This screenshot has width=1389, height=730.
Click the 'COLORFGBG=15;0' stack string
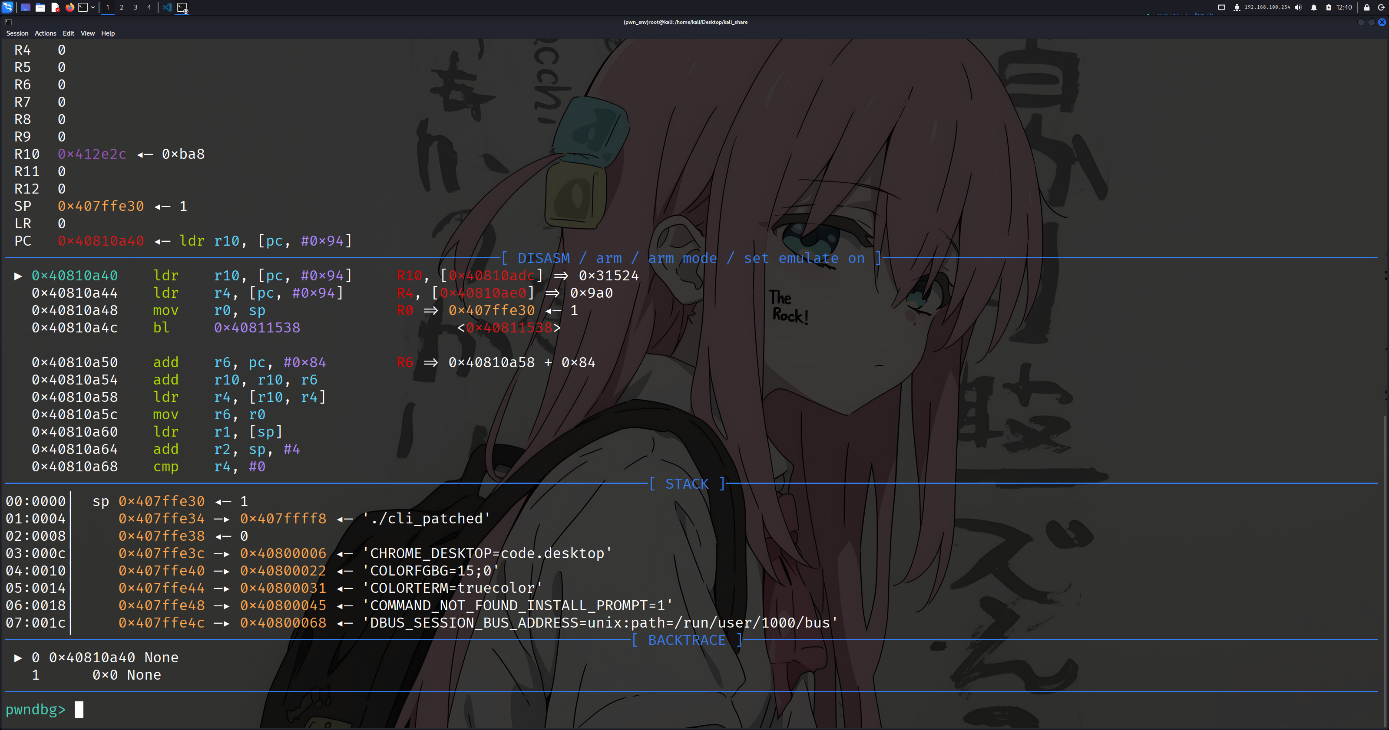pos(431,571)
